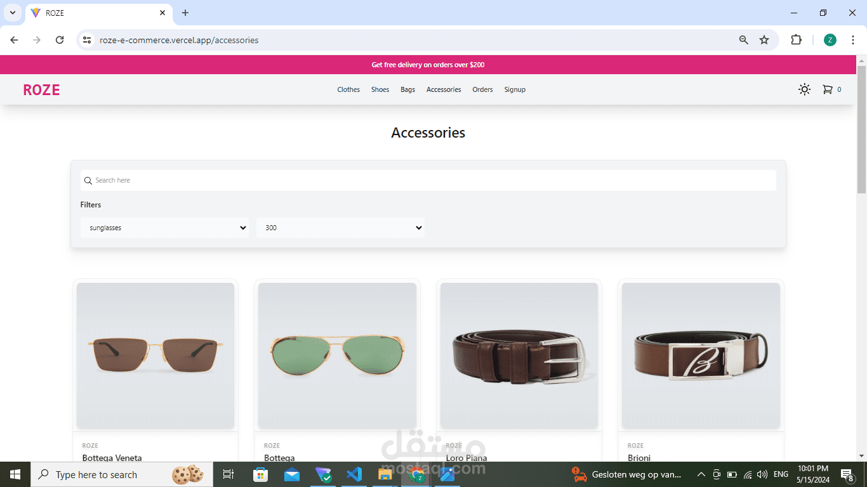
Task: Bookmark this page with the star icon
Action: (x=764, y=40)
